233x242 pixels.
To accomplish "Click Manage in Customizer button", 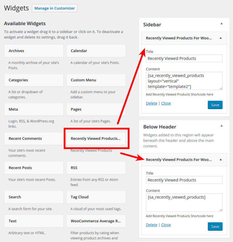I will (55, 8).
